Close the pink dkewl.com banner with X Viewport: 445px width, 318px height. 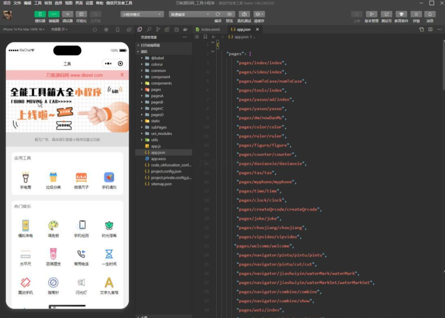(x=122, y=75)
